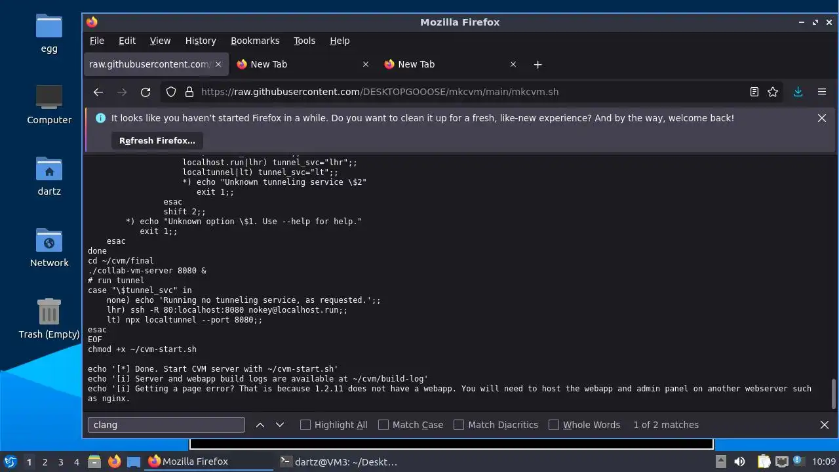The image size is (839, 472).
Task: Jump to the next find match
Action: click(280, 425)
